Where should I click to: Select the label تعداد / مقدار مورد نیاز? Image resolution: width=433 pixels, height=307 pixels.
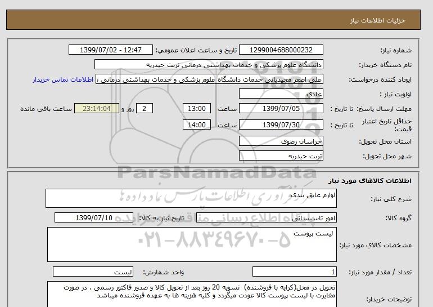(x=380, y=273)
